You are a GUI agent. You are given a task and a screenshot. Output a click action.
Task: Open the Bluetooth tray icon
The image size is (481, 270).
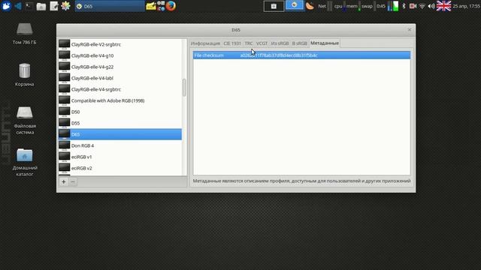(x=404, y=6)
